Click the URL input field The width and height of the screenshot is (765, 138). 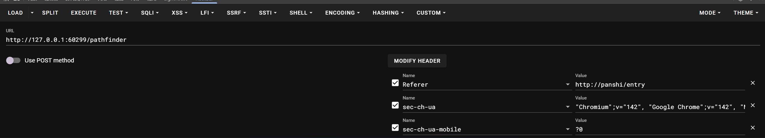[360, 40]
